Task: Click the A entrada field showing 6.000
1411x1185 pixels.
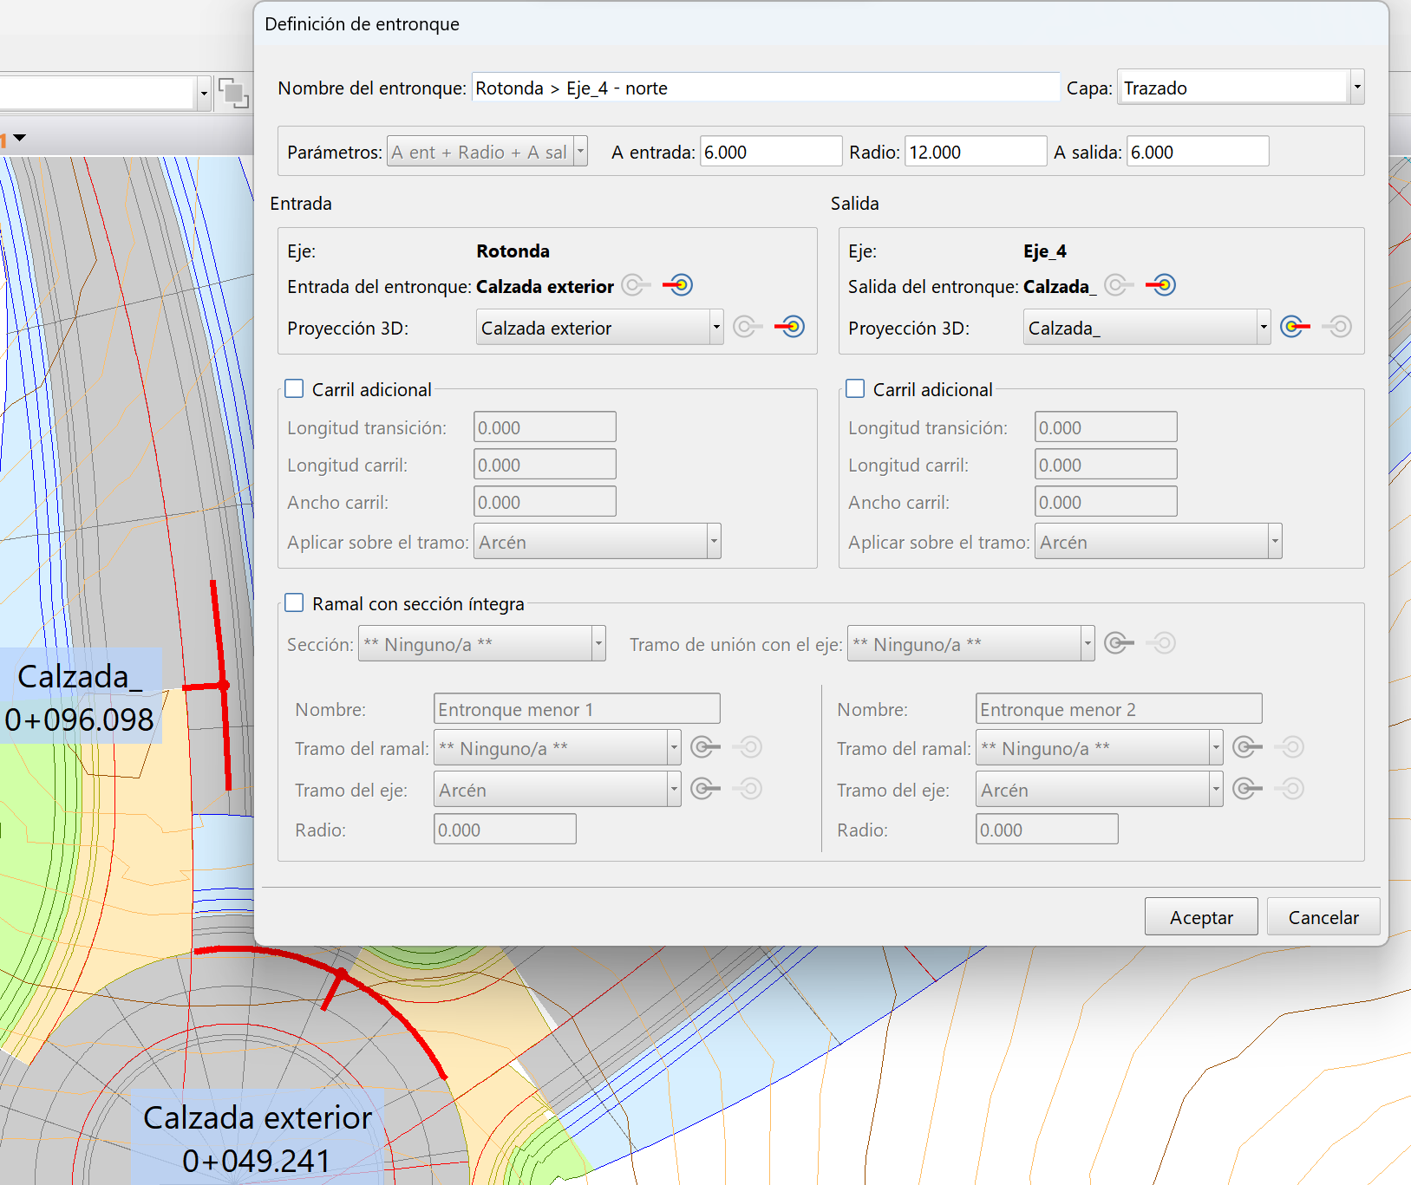Action: (770, 152)
